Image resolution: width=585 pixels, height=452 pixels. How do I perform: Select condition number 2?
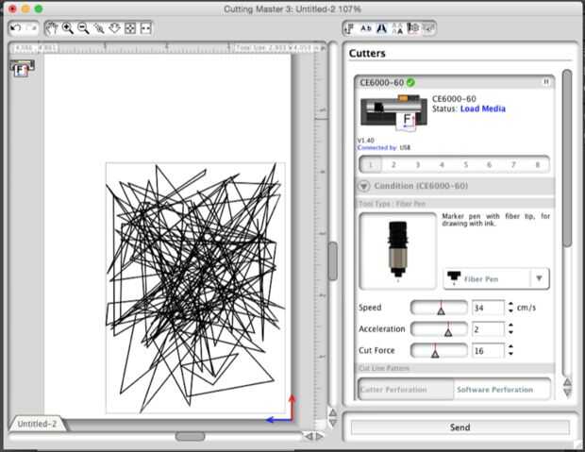tap(393, 164)
